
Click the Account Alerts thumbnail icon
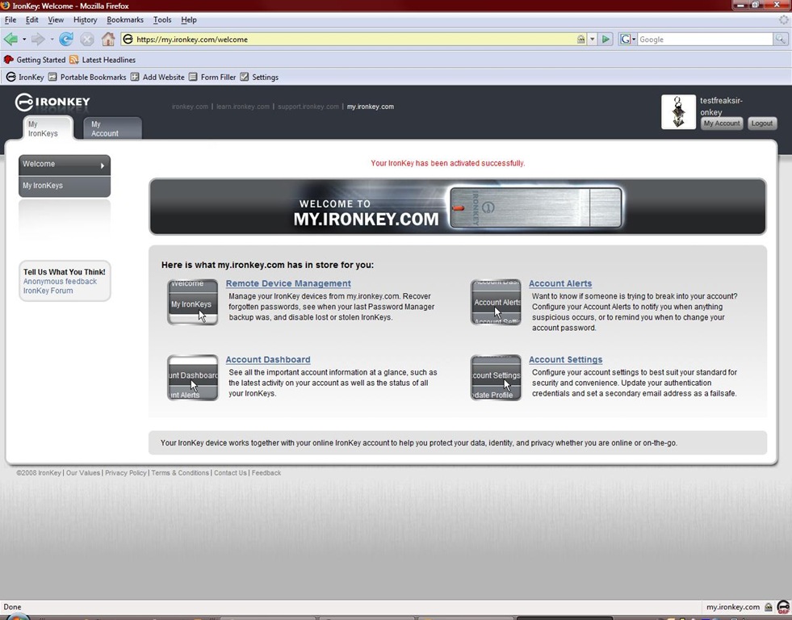[496, 302]
